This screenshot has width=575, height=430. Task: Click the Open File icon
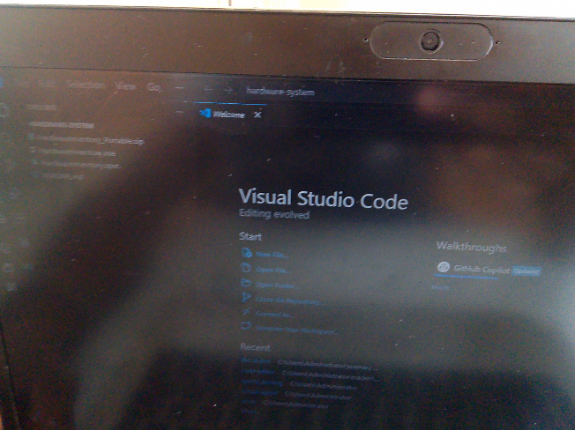point(246,268)
